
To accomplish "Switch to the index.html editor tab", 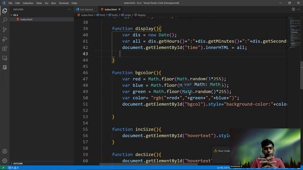I will coord(110,9).
